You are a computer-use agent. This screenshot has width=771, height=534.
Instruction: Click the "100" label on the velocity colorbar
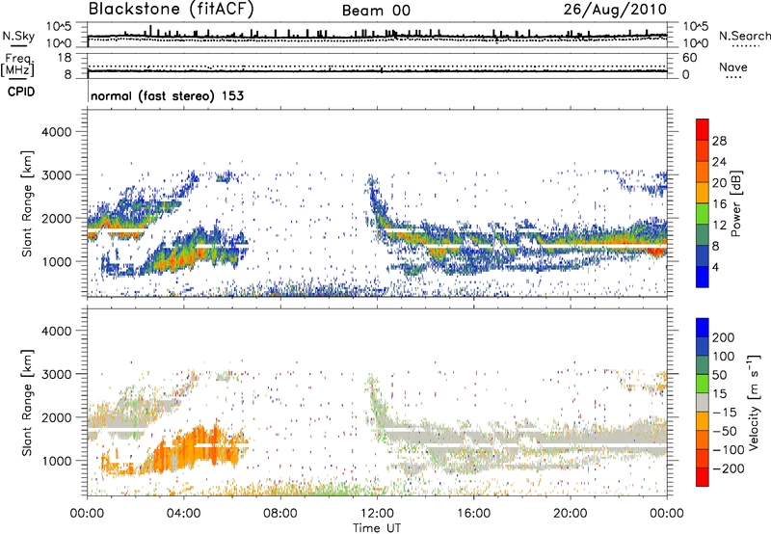coord(724,357)
